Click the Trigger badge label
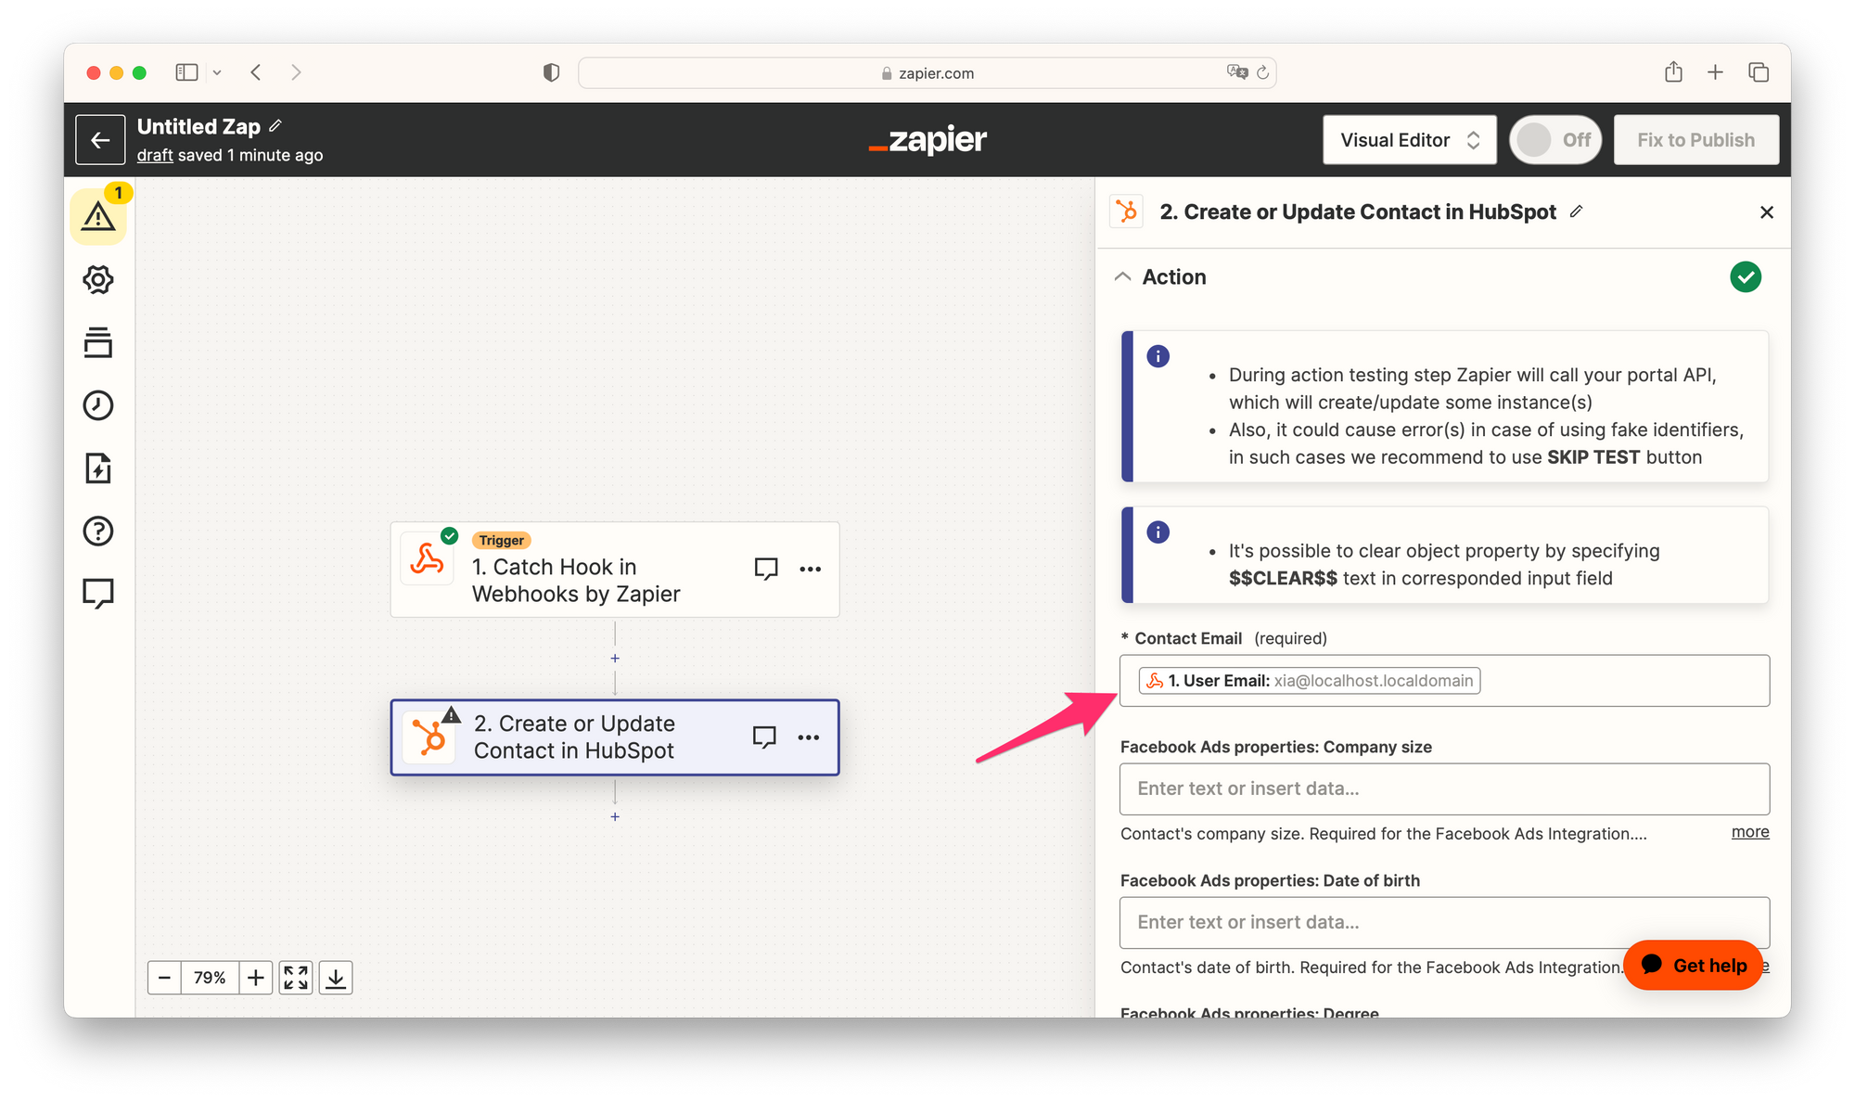 click(x=502, y=540)
